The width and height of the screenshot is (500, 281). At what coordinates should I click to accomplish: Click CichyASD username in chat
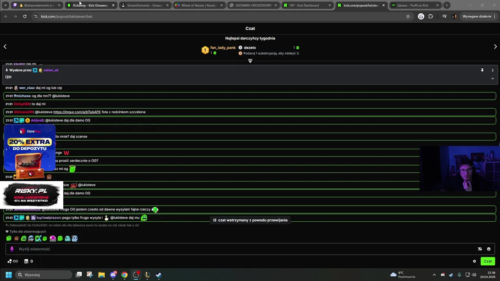pyautogui.click(x=21, y=104)
